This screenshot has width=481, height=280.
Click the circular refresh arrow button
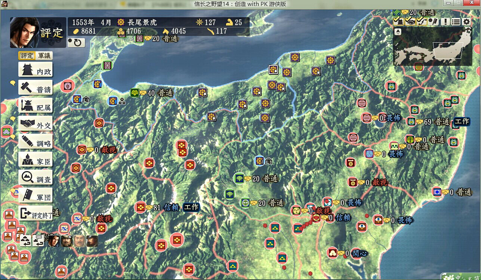(76, 42)
